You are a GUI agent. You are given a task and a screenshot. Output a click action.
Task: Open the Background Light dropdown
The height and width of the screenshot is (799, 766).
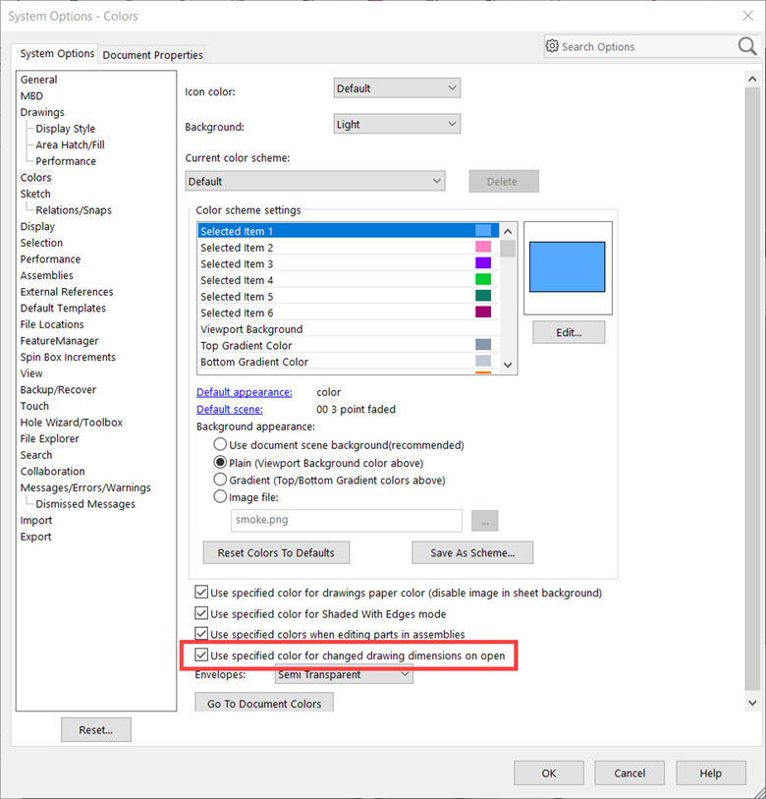point(397,124)
